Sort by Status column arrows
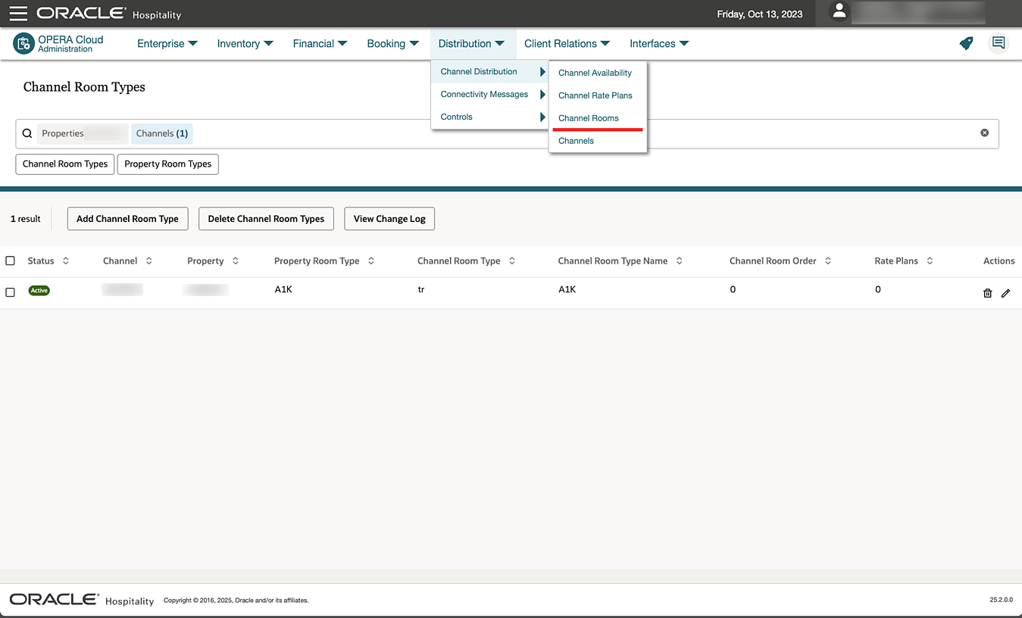This screenshot has width=1022, height=618. pos(66,261)
